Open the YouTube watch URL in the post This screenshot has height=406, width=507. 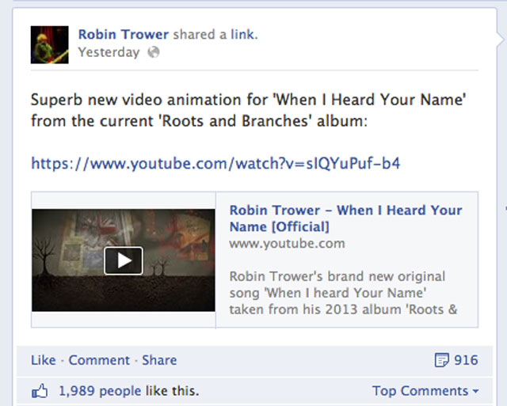tap(215, 164)
